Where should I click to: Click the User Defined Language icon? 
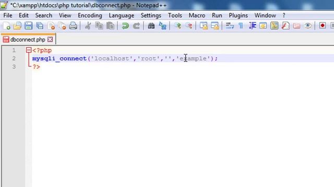click(x=263, y=26)
